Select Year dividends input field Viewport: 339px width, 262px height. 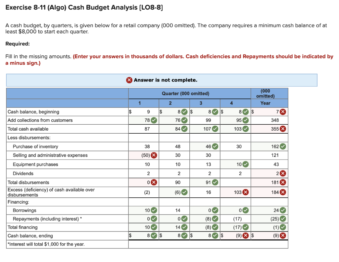(x=269, y=173)
